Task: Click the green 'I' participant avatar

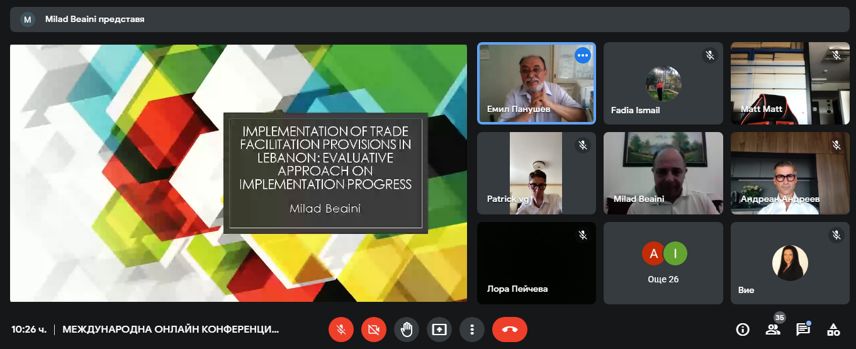Action: [x=675, y=253]
